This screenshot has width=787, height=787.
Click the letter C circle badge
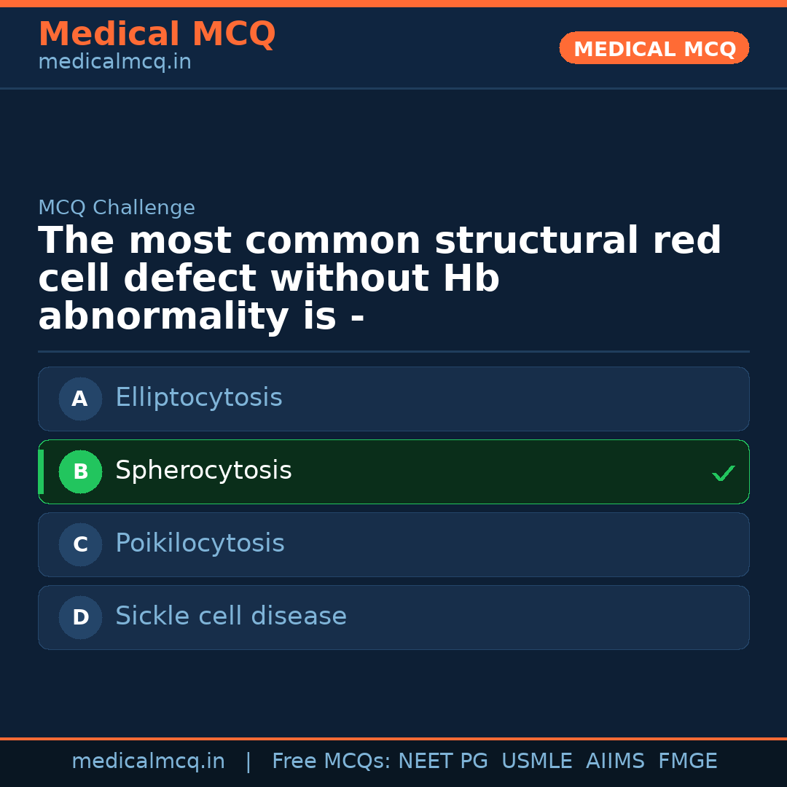point(80,544)
